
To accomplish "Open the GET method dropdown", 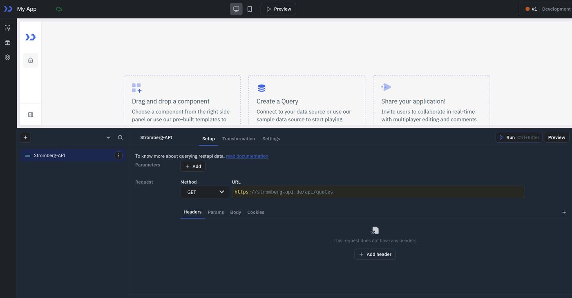I will pos(205,192).
